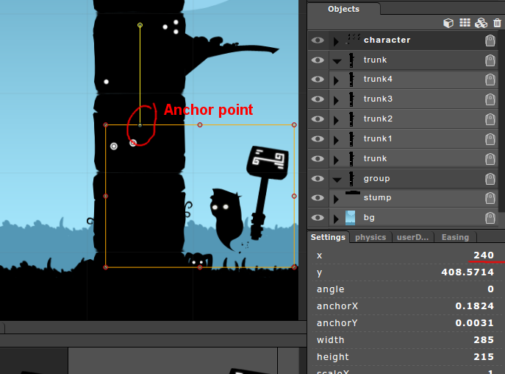Select the character object name

(387, 40)
